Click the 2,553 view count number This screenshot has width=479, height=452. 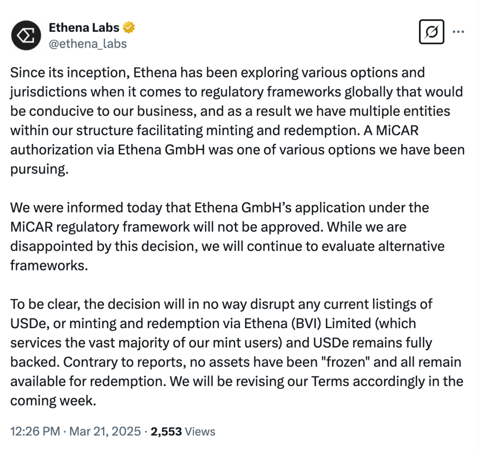(166, 431)
